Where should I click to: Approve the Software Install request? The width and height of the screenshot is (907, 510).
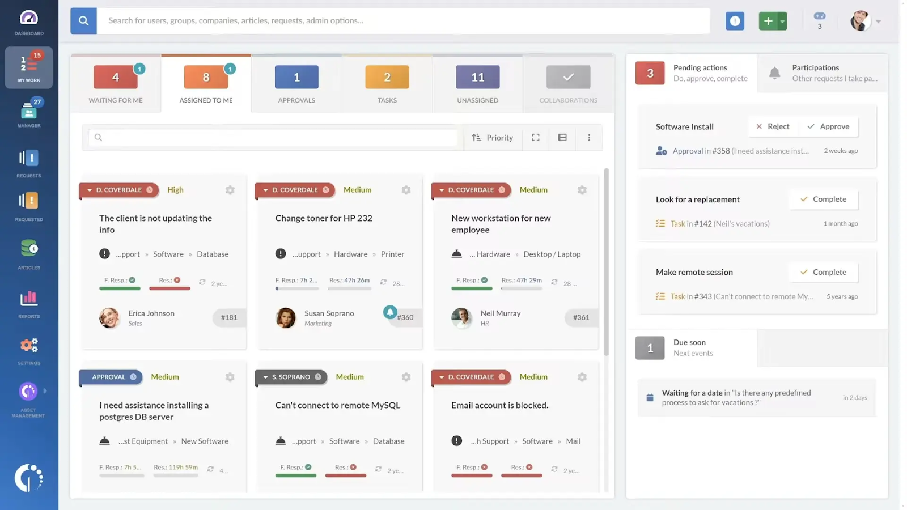(x=828, y=126)
